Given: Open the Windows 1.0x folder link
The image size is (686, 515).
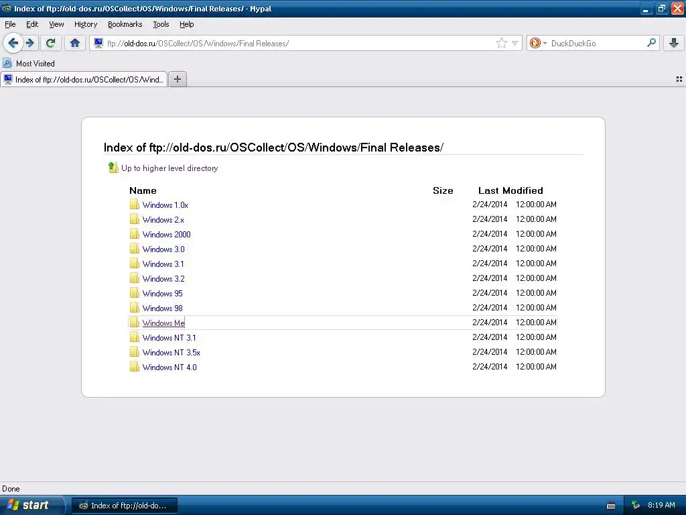Looking at the screenshot, I should coord(165,205).
